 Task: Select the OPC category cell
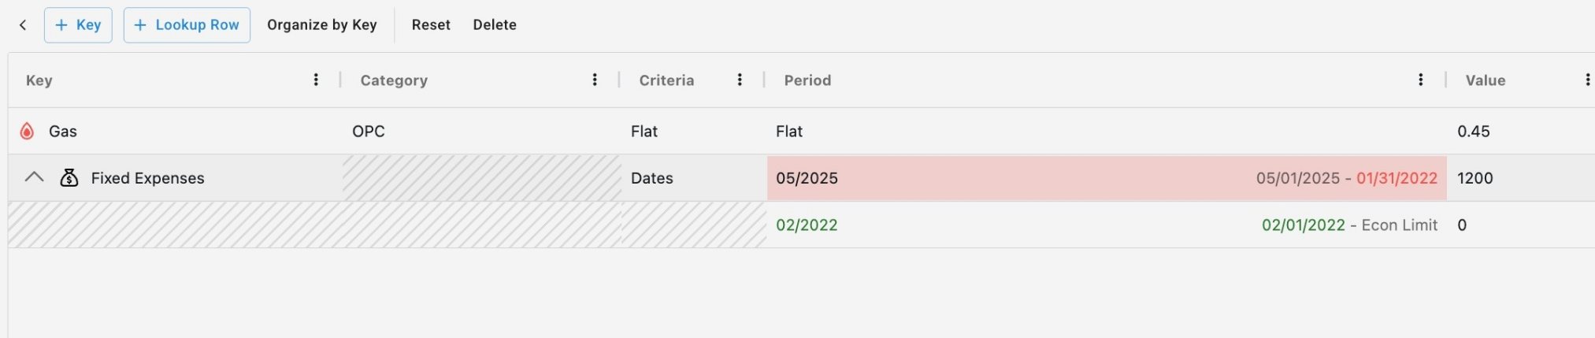[369, 132]
